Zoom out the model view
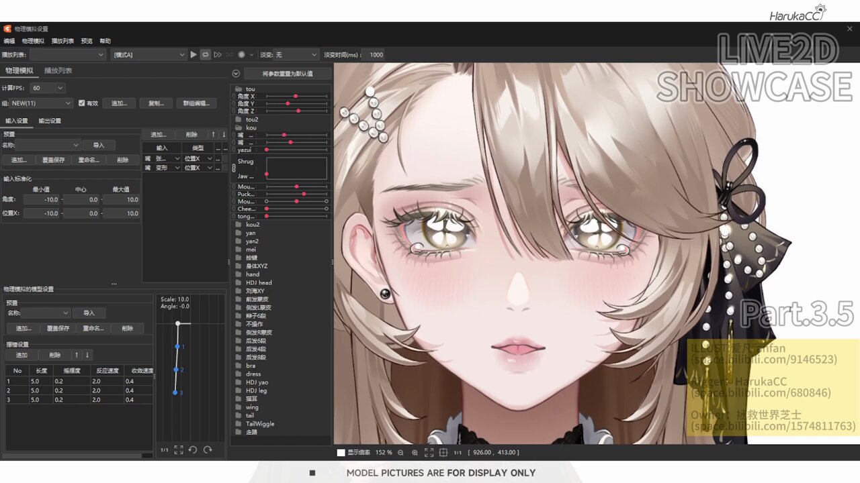This screenshot has width=860, height=483. (x=400, y=453)
